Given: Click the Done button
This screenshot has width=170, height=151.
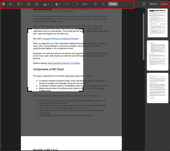Looking at the screenshot, I should pos(164,4).
